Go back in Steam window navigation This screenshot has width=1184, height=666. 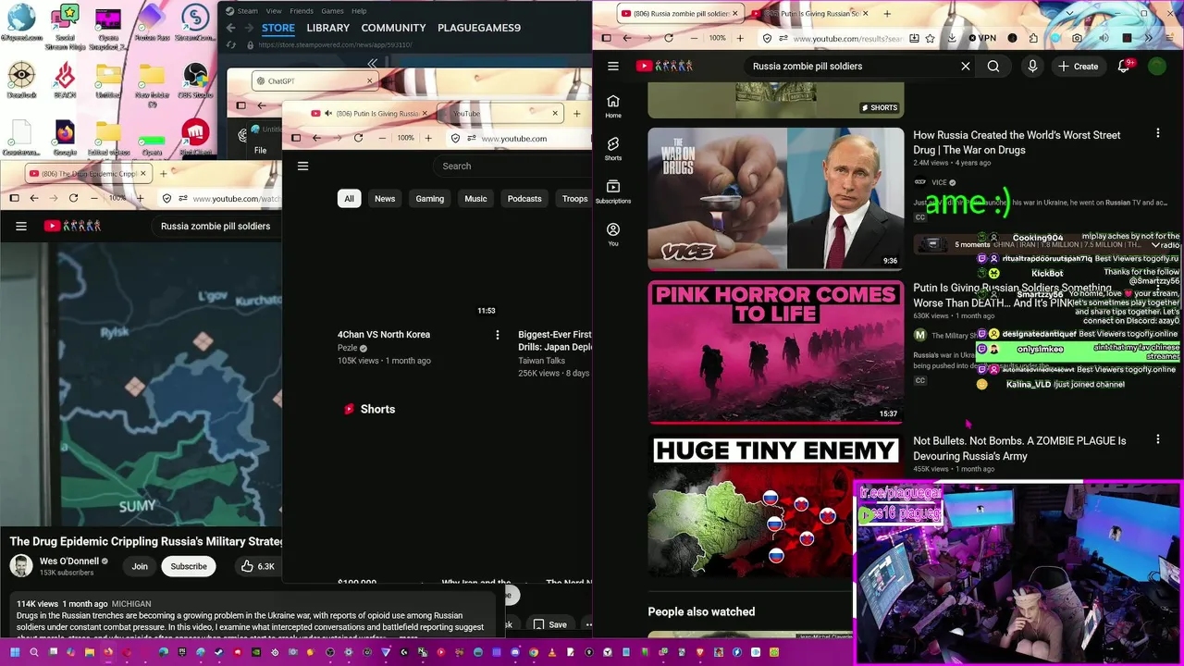(x=231, y=28)
